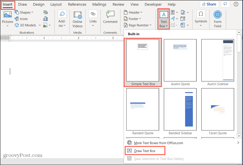Expand the Screenshot dropdown arrow
243x165 pixels.
click(50, 25)
